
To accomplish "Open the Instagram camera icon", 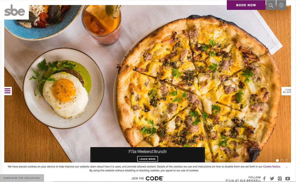I will click(280, 179).
